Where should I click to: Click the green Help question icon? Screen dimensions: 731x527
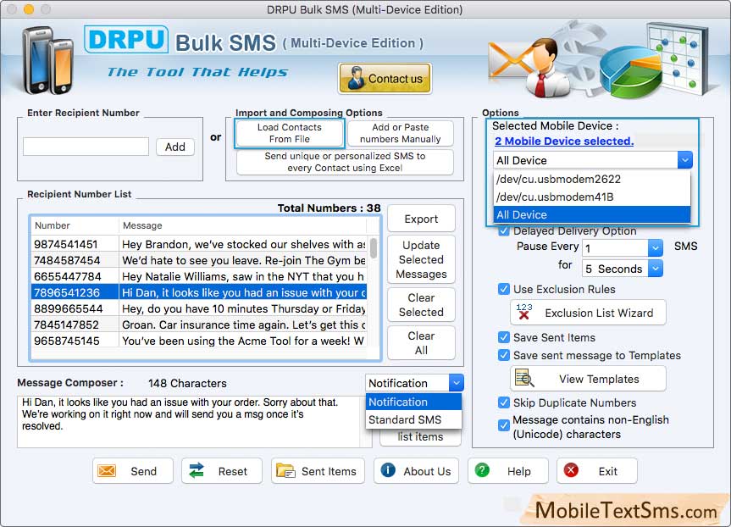[482, 470]
